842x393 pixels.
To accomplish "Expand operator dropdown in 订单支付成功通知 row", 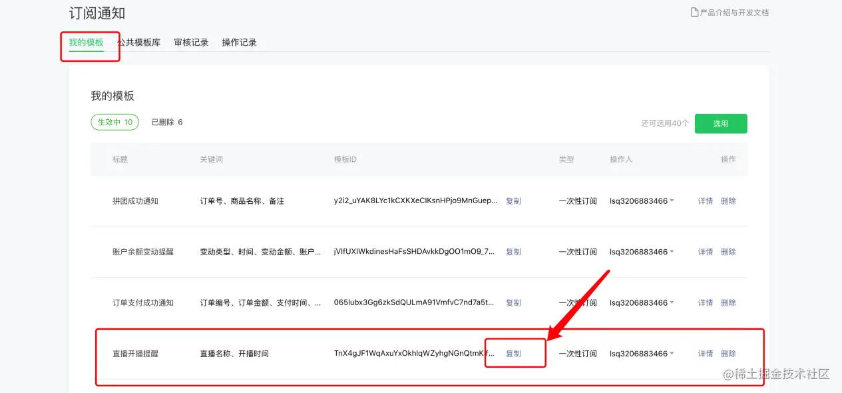I will 672,302.
